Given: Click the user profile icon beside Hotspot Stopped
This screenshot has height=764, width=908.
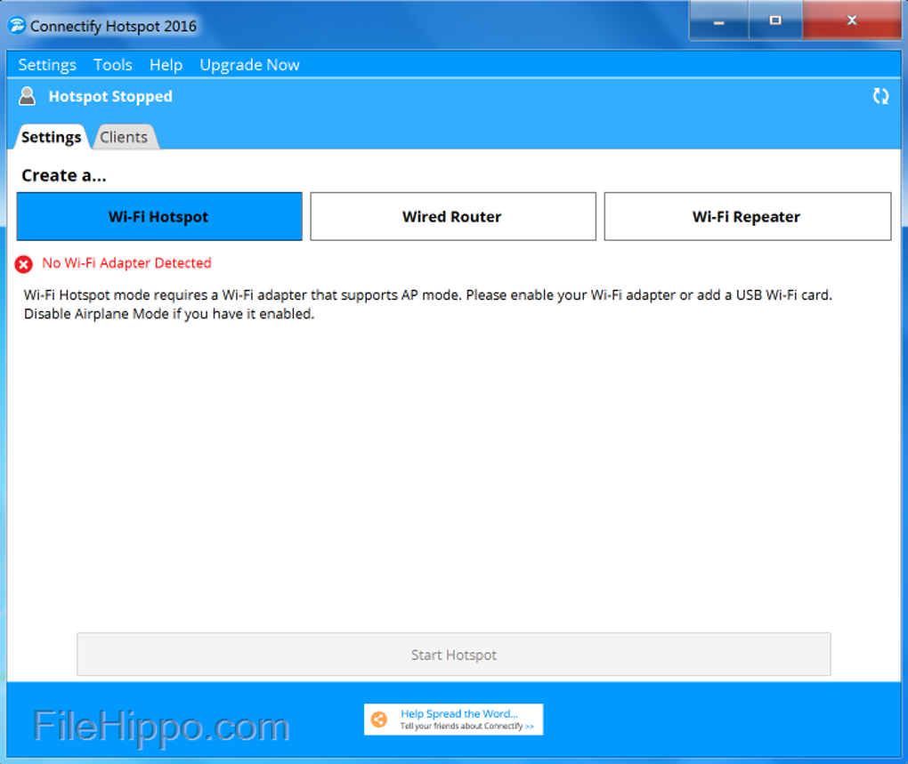Looking at the screenshot, I should 28,96.
